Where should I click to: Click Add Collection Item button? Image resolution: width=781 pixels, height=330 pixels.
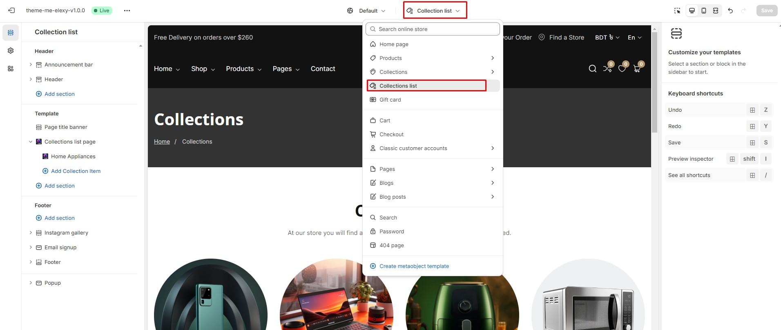pyautogui.click(x=71, y=171)
